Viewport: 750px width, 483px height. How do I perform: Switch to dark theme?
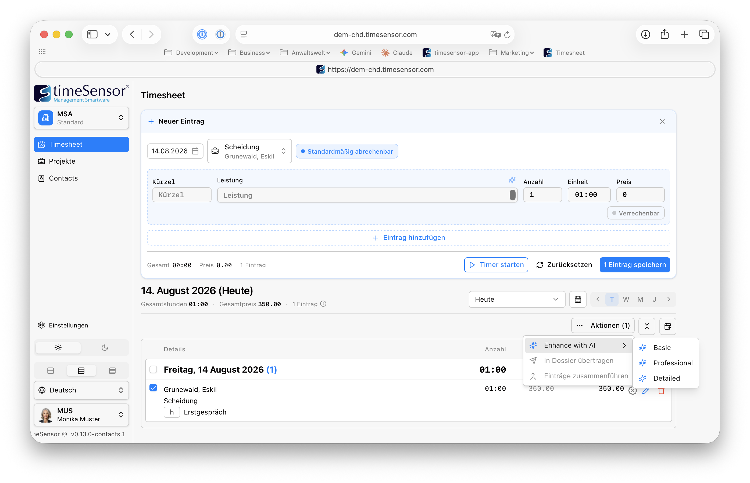click(x=105, y=348)
